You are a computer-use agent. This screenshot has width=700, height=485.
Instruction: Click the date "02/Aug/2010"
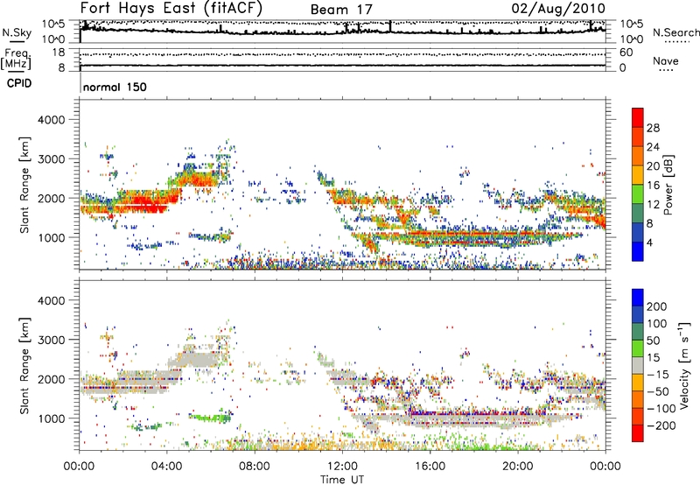558,9
